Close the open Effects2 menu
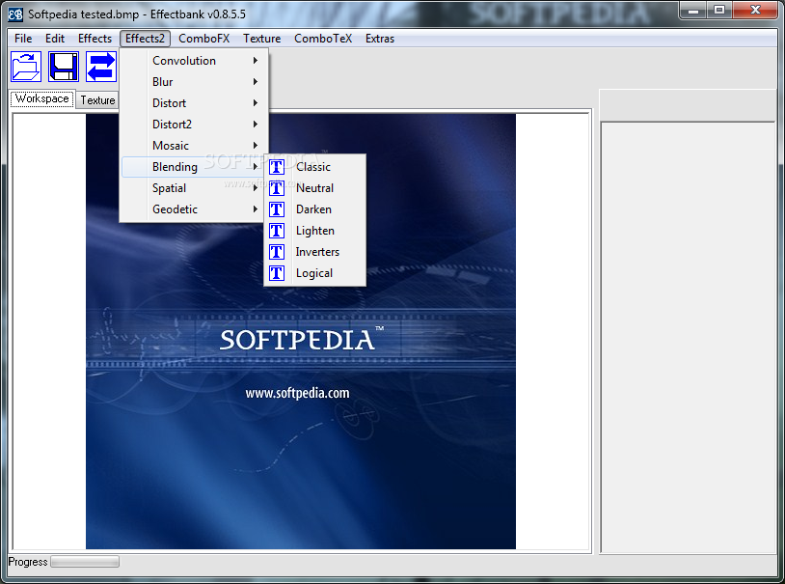Image resolution: width=785 pixels, height=584 pixels. 145,39
